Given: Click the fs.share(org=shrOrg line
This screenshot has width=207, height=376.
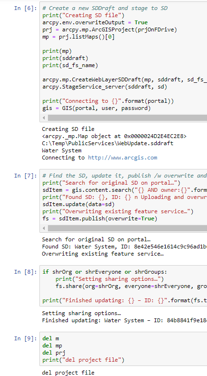Looking at the screenshot, I should pos(132,286).
